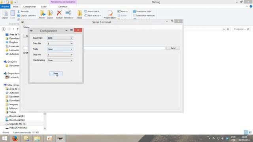253x142 pixels.
Task: Switch to the Exibir tab
Action: click(44, 7)
